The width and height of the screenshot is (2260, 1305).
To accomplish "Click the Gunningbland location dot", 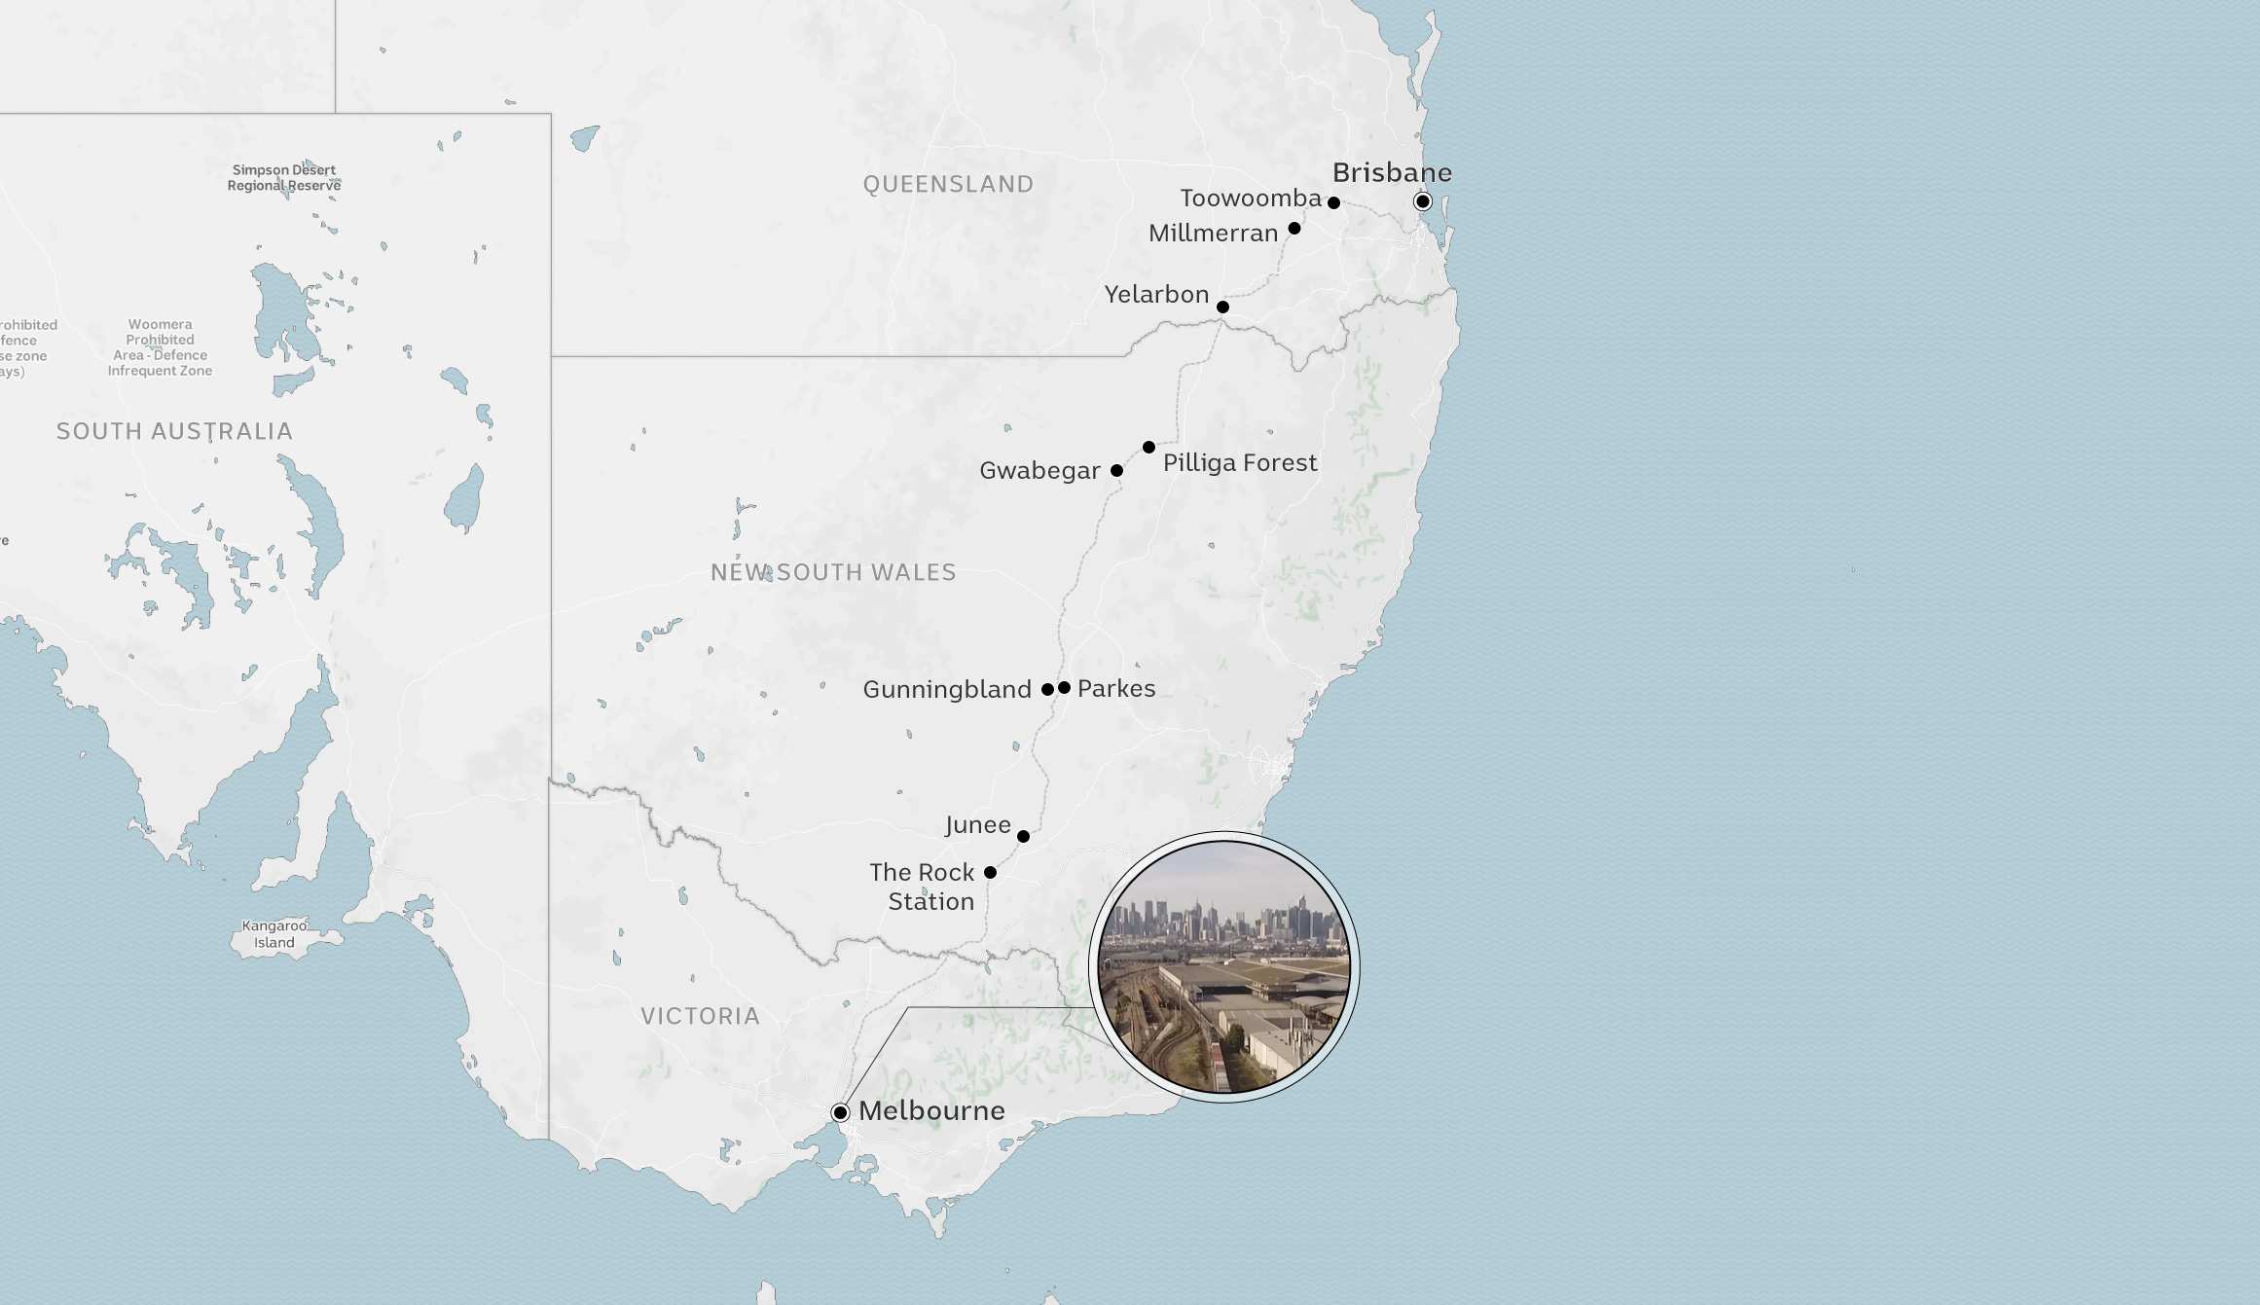I will click(1047, 689).
